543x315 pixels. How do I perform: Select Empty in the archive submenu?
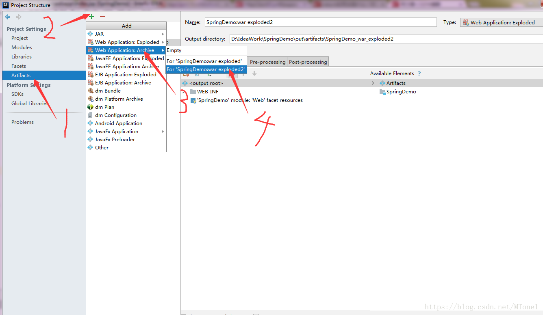tap(206, 50)
